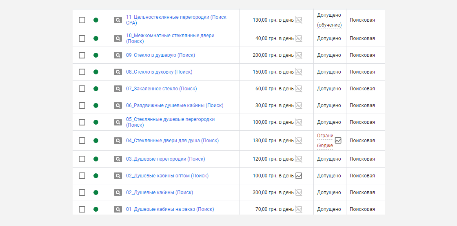
Task: Click search campaign icon for 09_Стекло в душевую
Action: (x=118, y=55)
